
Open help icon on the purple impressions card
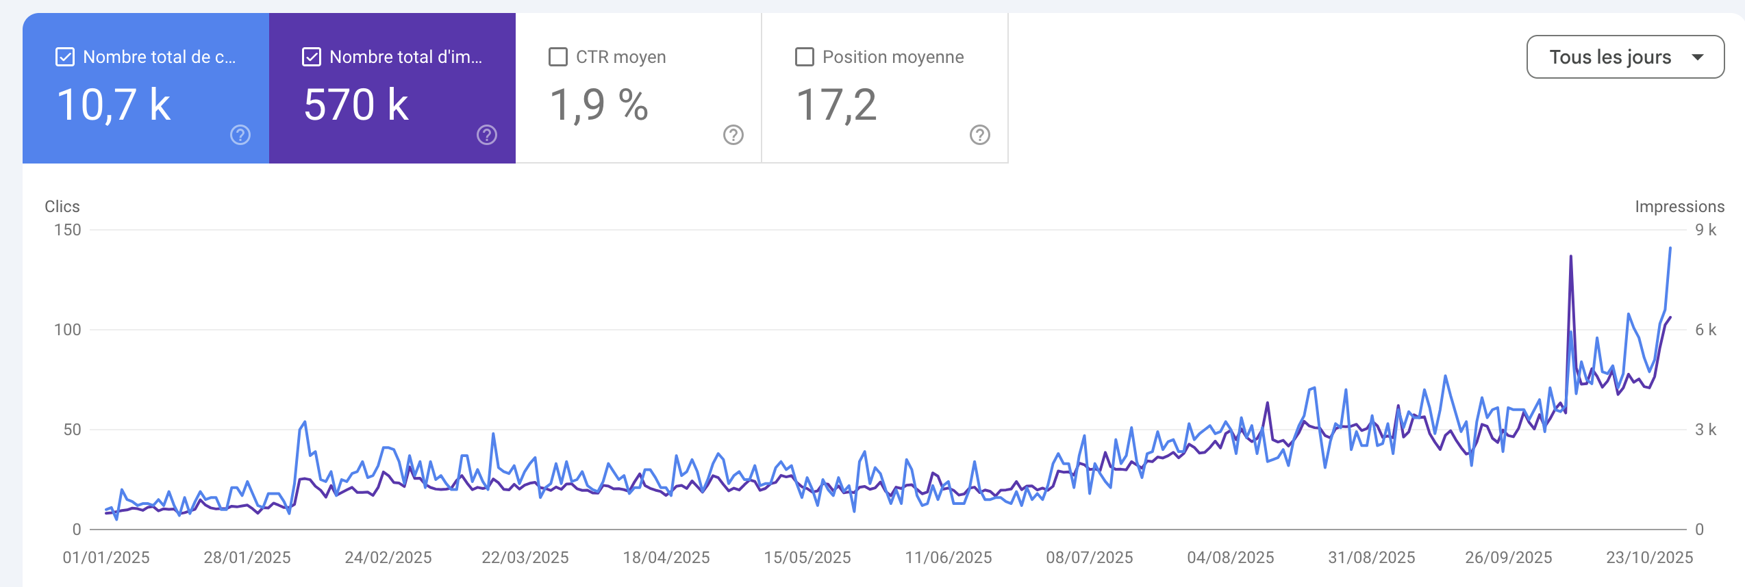point(487,135)
